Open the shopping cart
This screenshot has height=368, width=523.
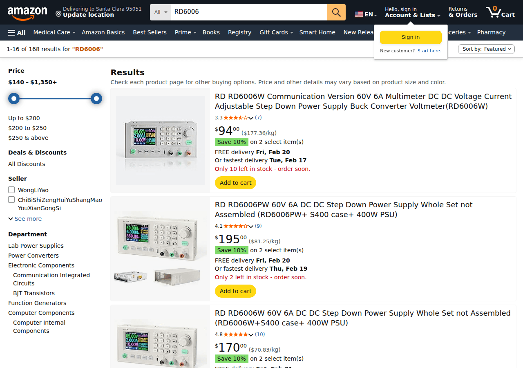click(500, 12)
